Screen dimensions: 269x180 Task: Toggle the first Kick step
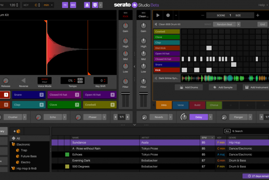(184, 70)
